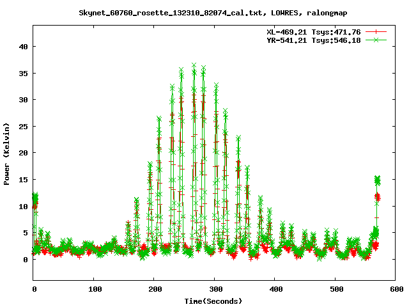Click the tallest green peak above 35 Kelvin
The width and height of the screenshot is (409, 307).
click(x=194, y=65)
